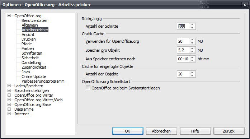This screenshot has width=250, height=139.
Task: Open the Ansicht options page
Action: coord(28,34)
